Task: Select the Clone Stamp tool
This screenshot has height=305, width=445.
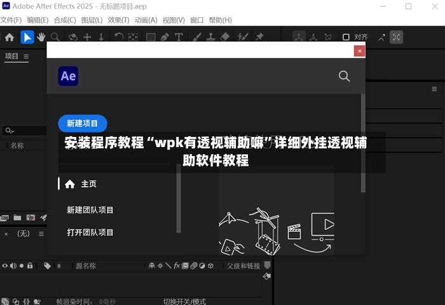Action: [x=210, y=37]
